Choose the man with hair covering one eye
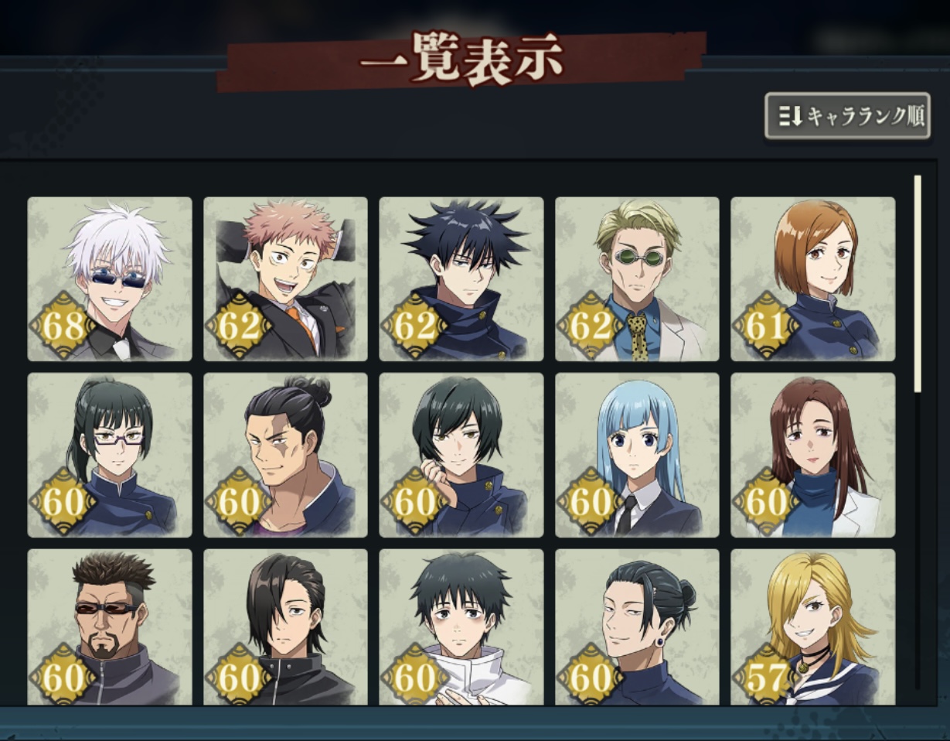The width and height of the screenshot is (950, 741). (x=285, y=627)
